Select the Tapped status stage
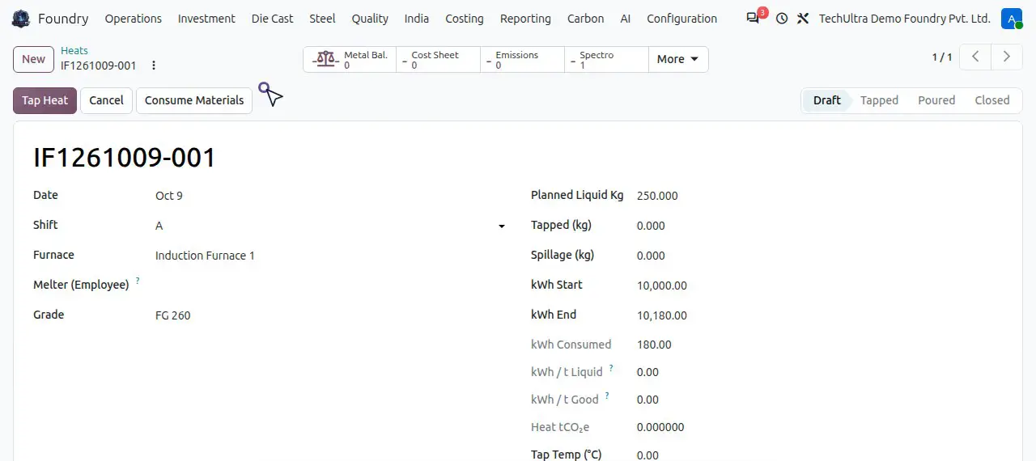 (x=879, y=100)
